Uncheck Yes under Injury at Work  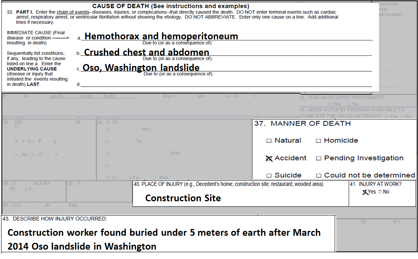tap(364, 192)
